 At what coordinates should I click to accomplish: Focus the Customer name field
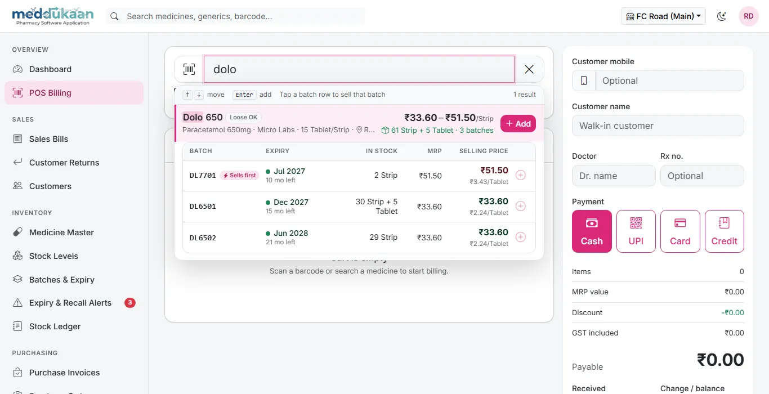(x=658, y=126)
